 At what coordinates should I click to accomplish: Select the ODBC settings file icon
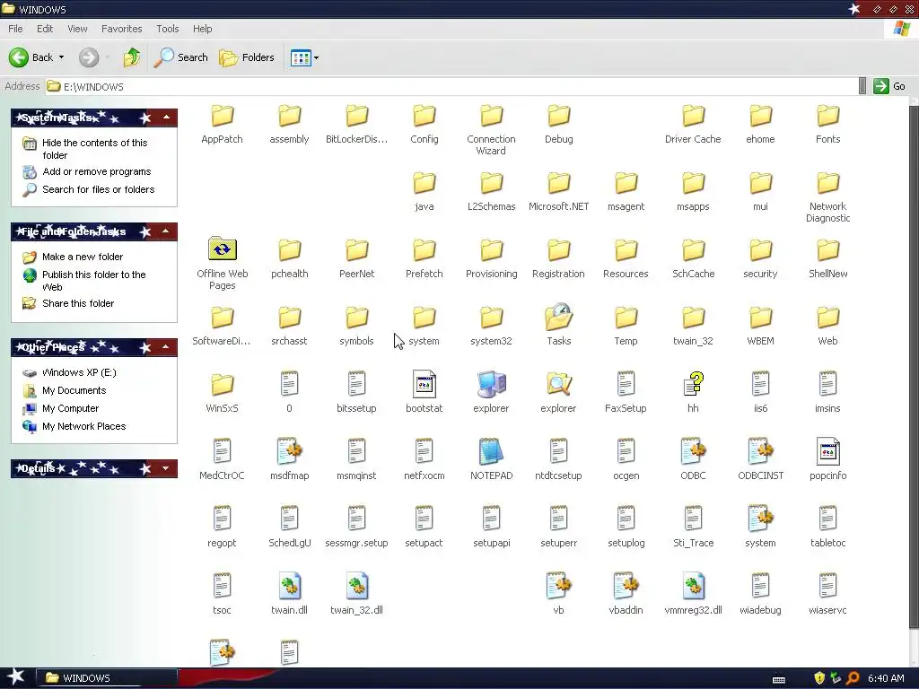click(x=693, y=452)
